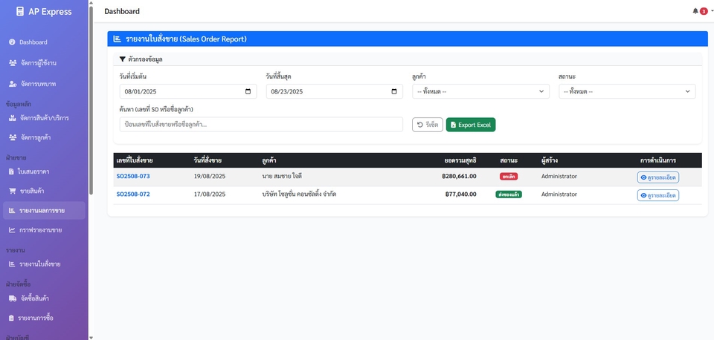View details of order SO2508-072
Viewport: 714px width, 340px height.
[657, 195]
